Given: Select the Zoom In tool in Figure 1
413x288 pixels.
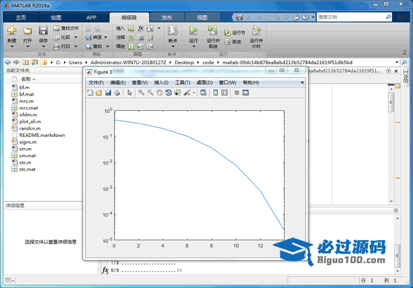Looking at the screenshot, I should point(141,93).
